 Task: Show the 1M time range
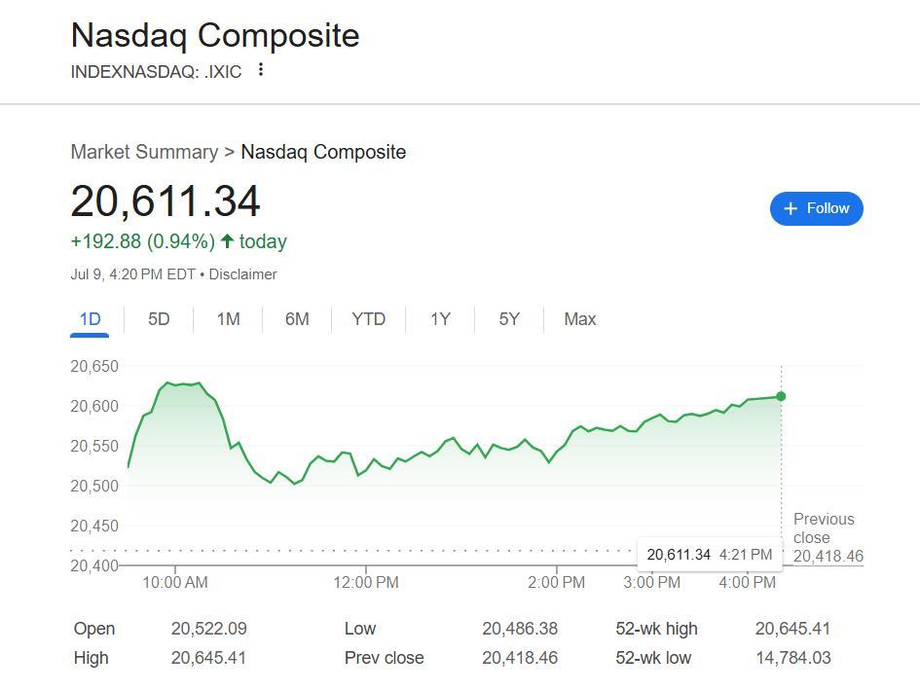[228, 319]
